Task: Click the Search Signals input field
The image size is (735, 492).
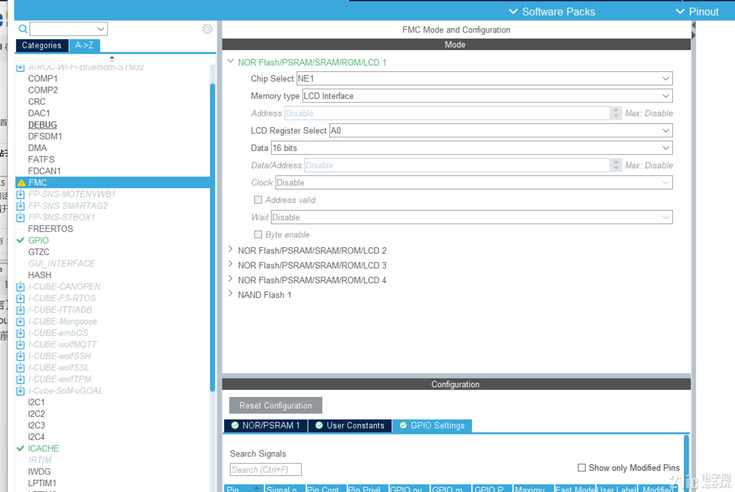Action: click(265, 470)
